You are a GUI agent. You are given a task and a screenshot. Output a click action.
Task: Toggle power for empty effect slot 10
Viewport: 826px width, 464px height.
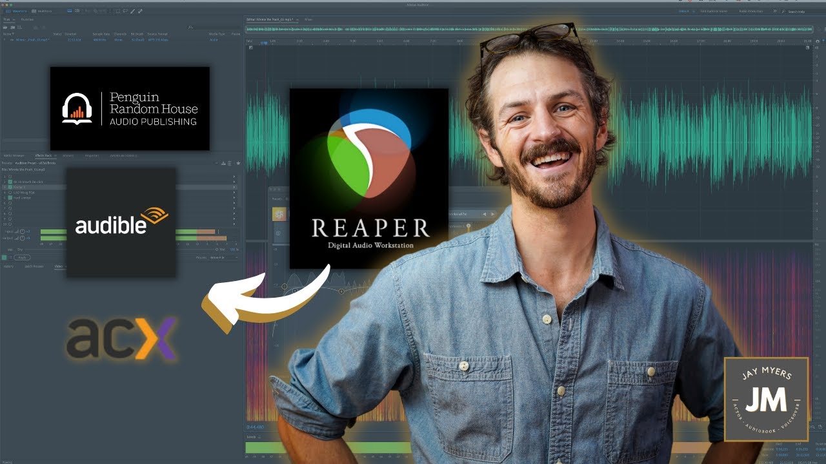pyautogui.click(x=10, y=224)
